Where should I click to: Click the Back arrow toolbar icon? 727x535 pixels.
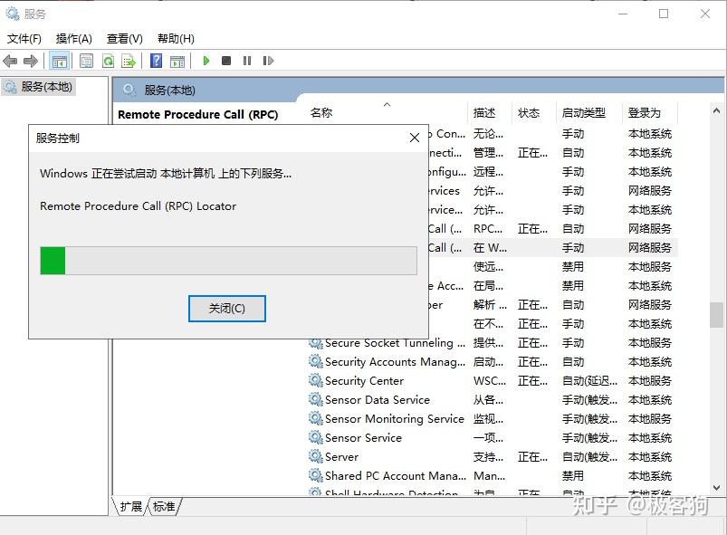point(10,61)
